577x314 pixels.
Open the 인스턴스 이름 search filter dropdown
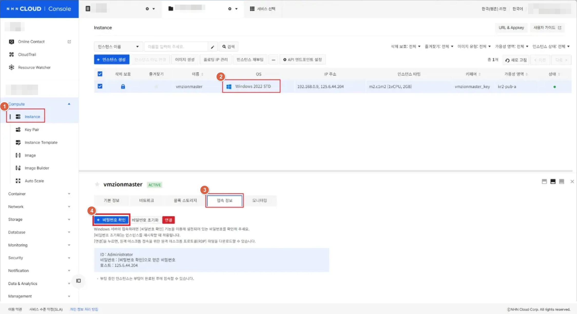click(118, 47)
